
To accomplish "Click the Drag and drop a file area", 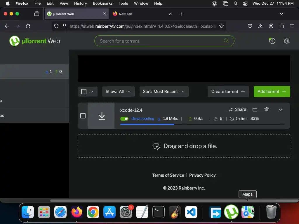I will [x=184, y=146].
